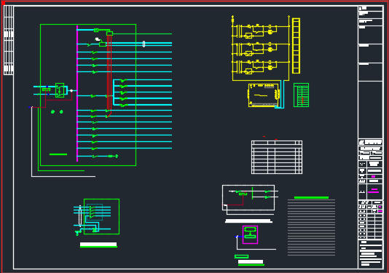This screenshot has height=273, width=389.
Task: Click the teal breaker box in small panel
Action: [x=95, y=213]
